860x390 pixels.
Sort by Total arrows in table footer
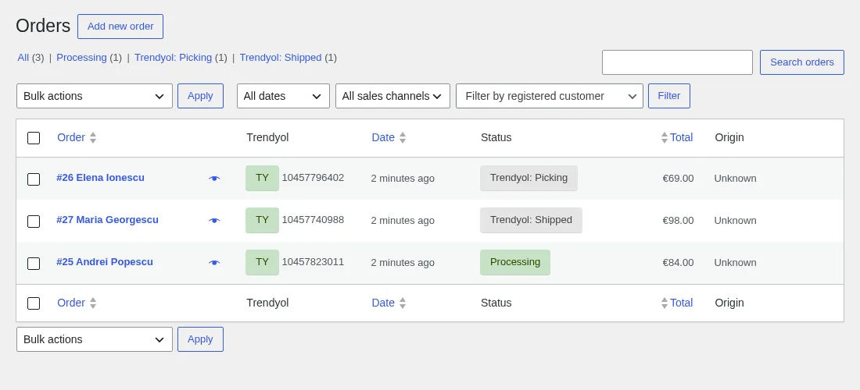665,303
